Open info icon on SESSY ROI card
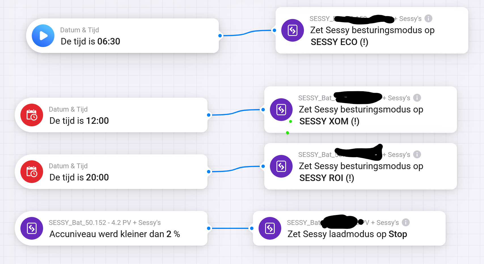 (x=417, y=154)
